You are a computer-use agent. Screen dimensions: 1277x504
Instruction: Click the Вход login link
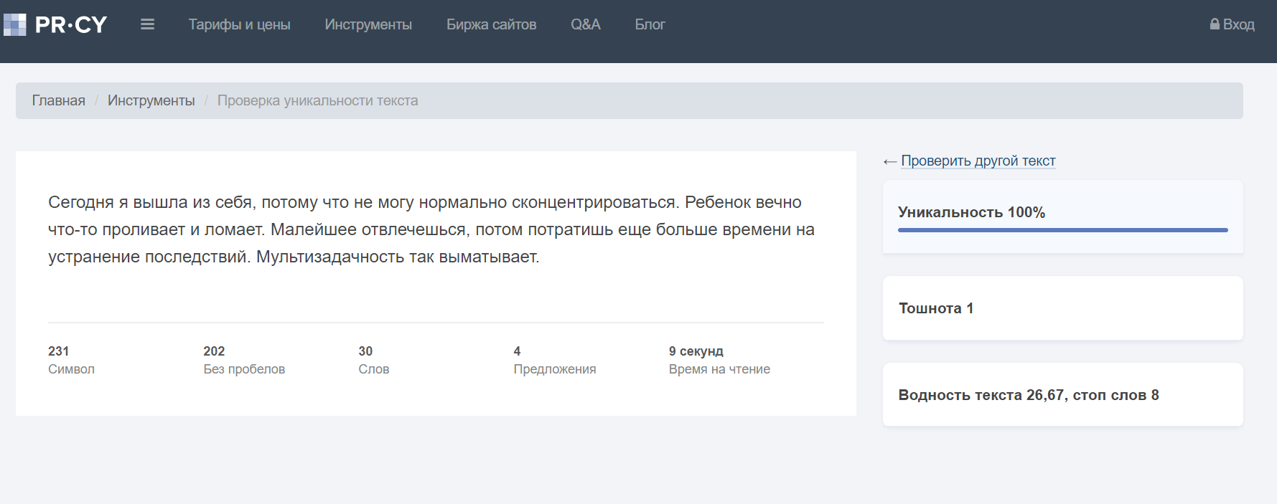(x=1238, y=24)
